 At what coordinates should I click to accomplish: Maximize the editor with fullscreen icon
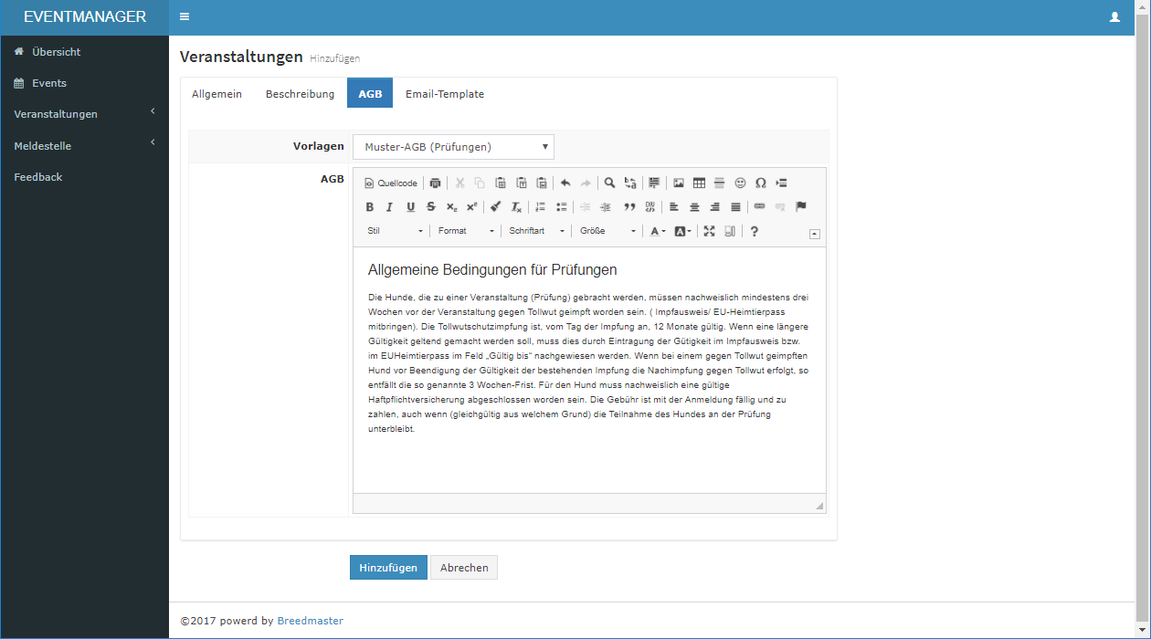coord(709,232)
